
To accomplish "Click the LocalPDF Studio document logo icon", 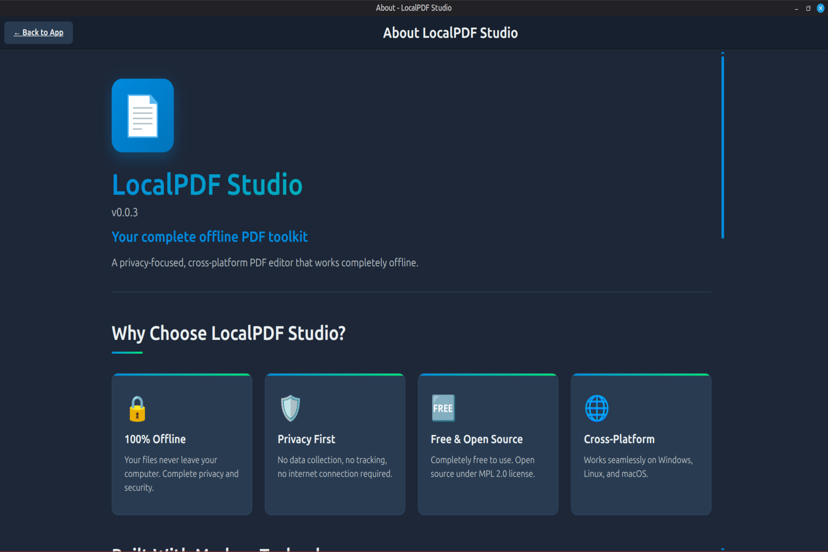I will click(x=143, y=115).
